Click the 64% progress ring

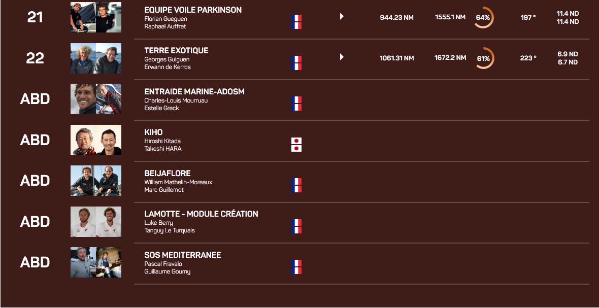pos(483,18)
